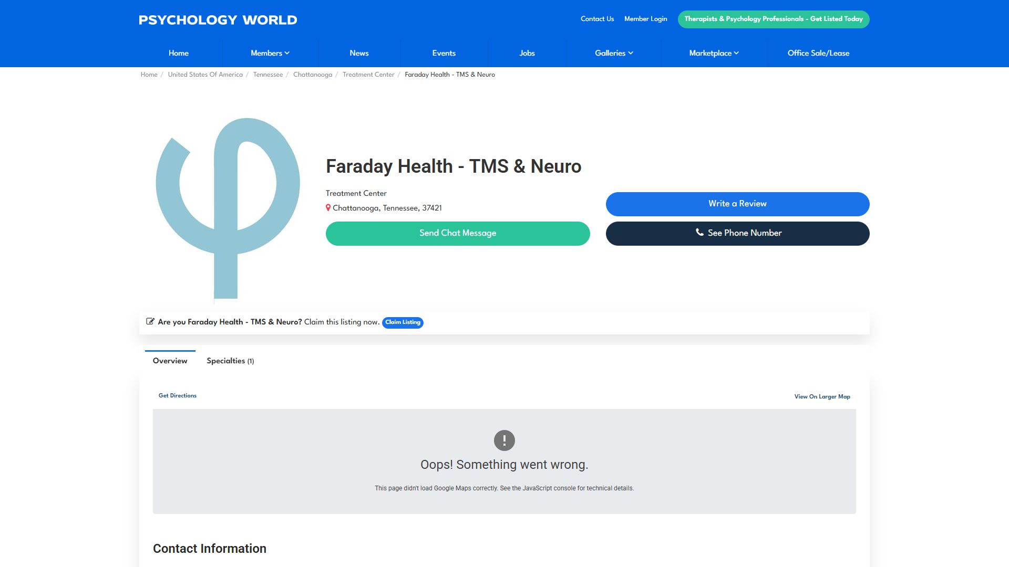
Task: Click the United States Of America breadcrumb
Action: tap(205, 75)
